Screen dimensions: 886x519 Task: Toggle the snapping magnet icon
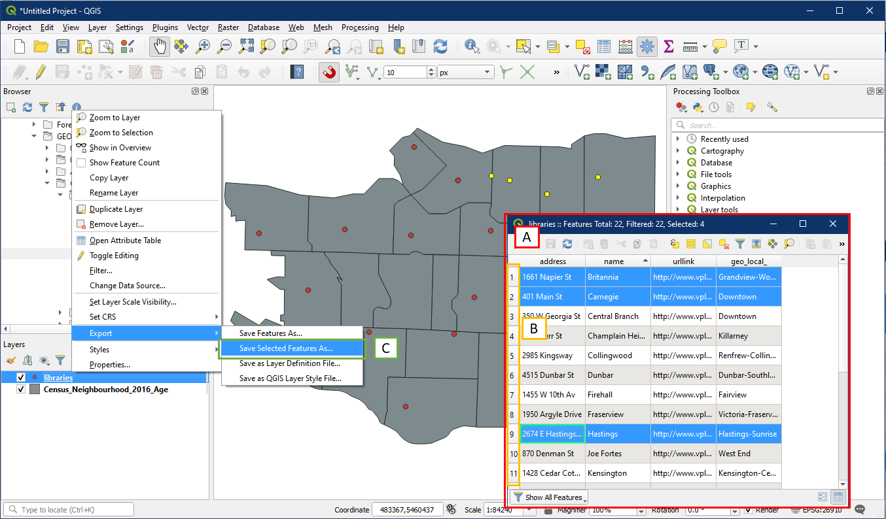[329, 72]
